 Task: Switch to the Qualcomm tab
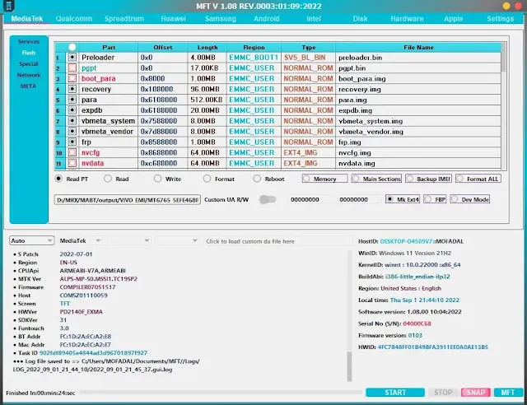(x=74, y=19)
